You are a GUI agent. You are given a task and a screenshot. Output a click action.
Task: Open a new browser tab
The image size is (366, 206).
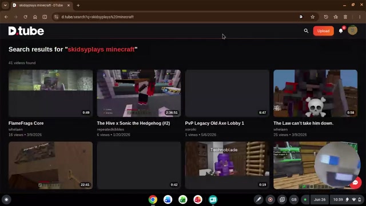click(78, 5)
